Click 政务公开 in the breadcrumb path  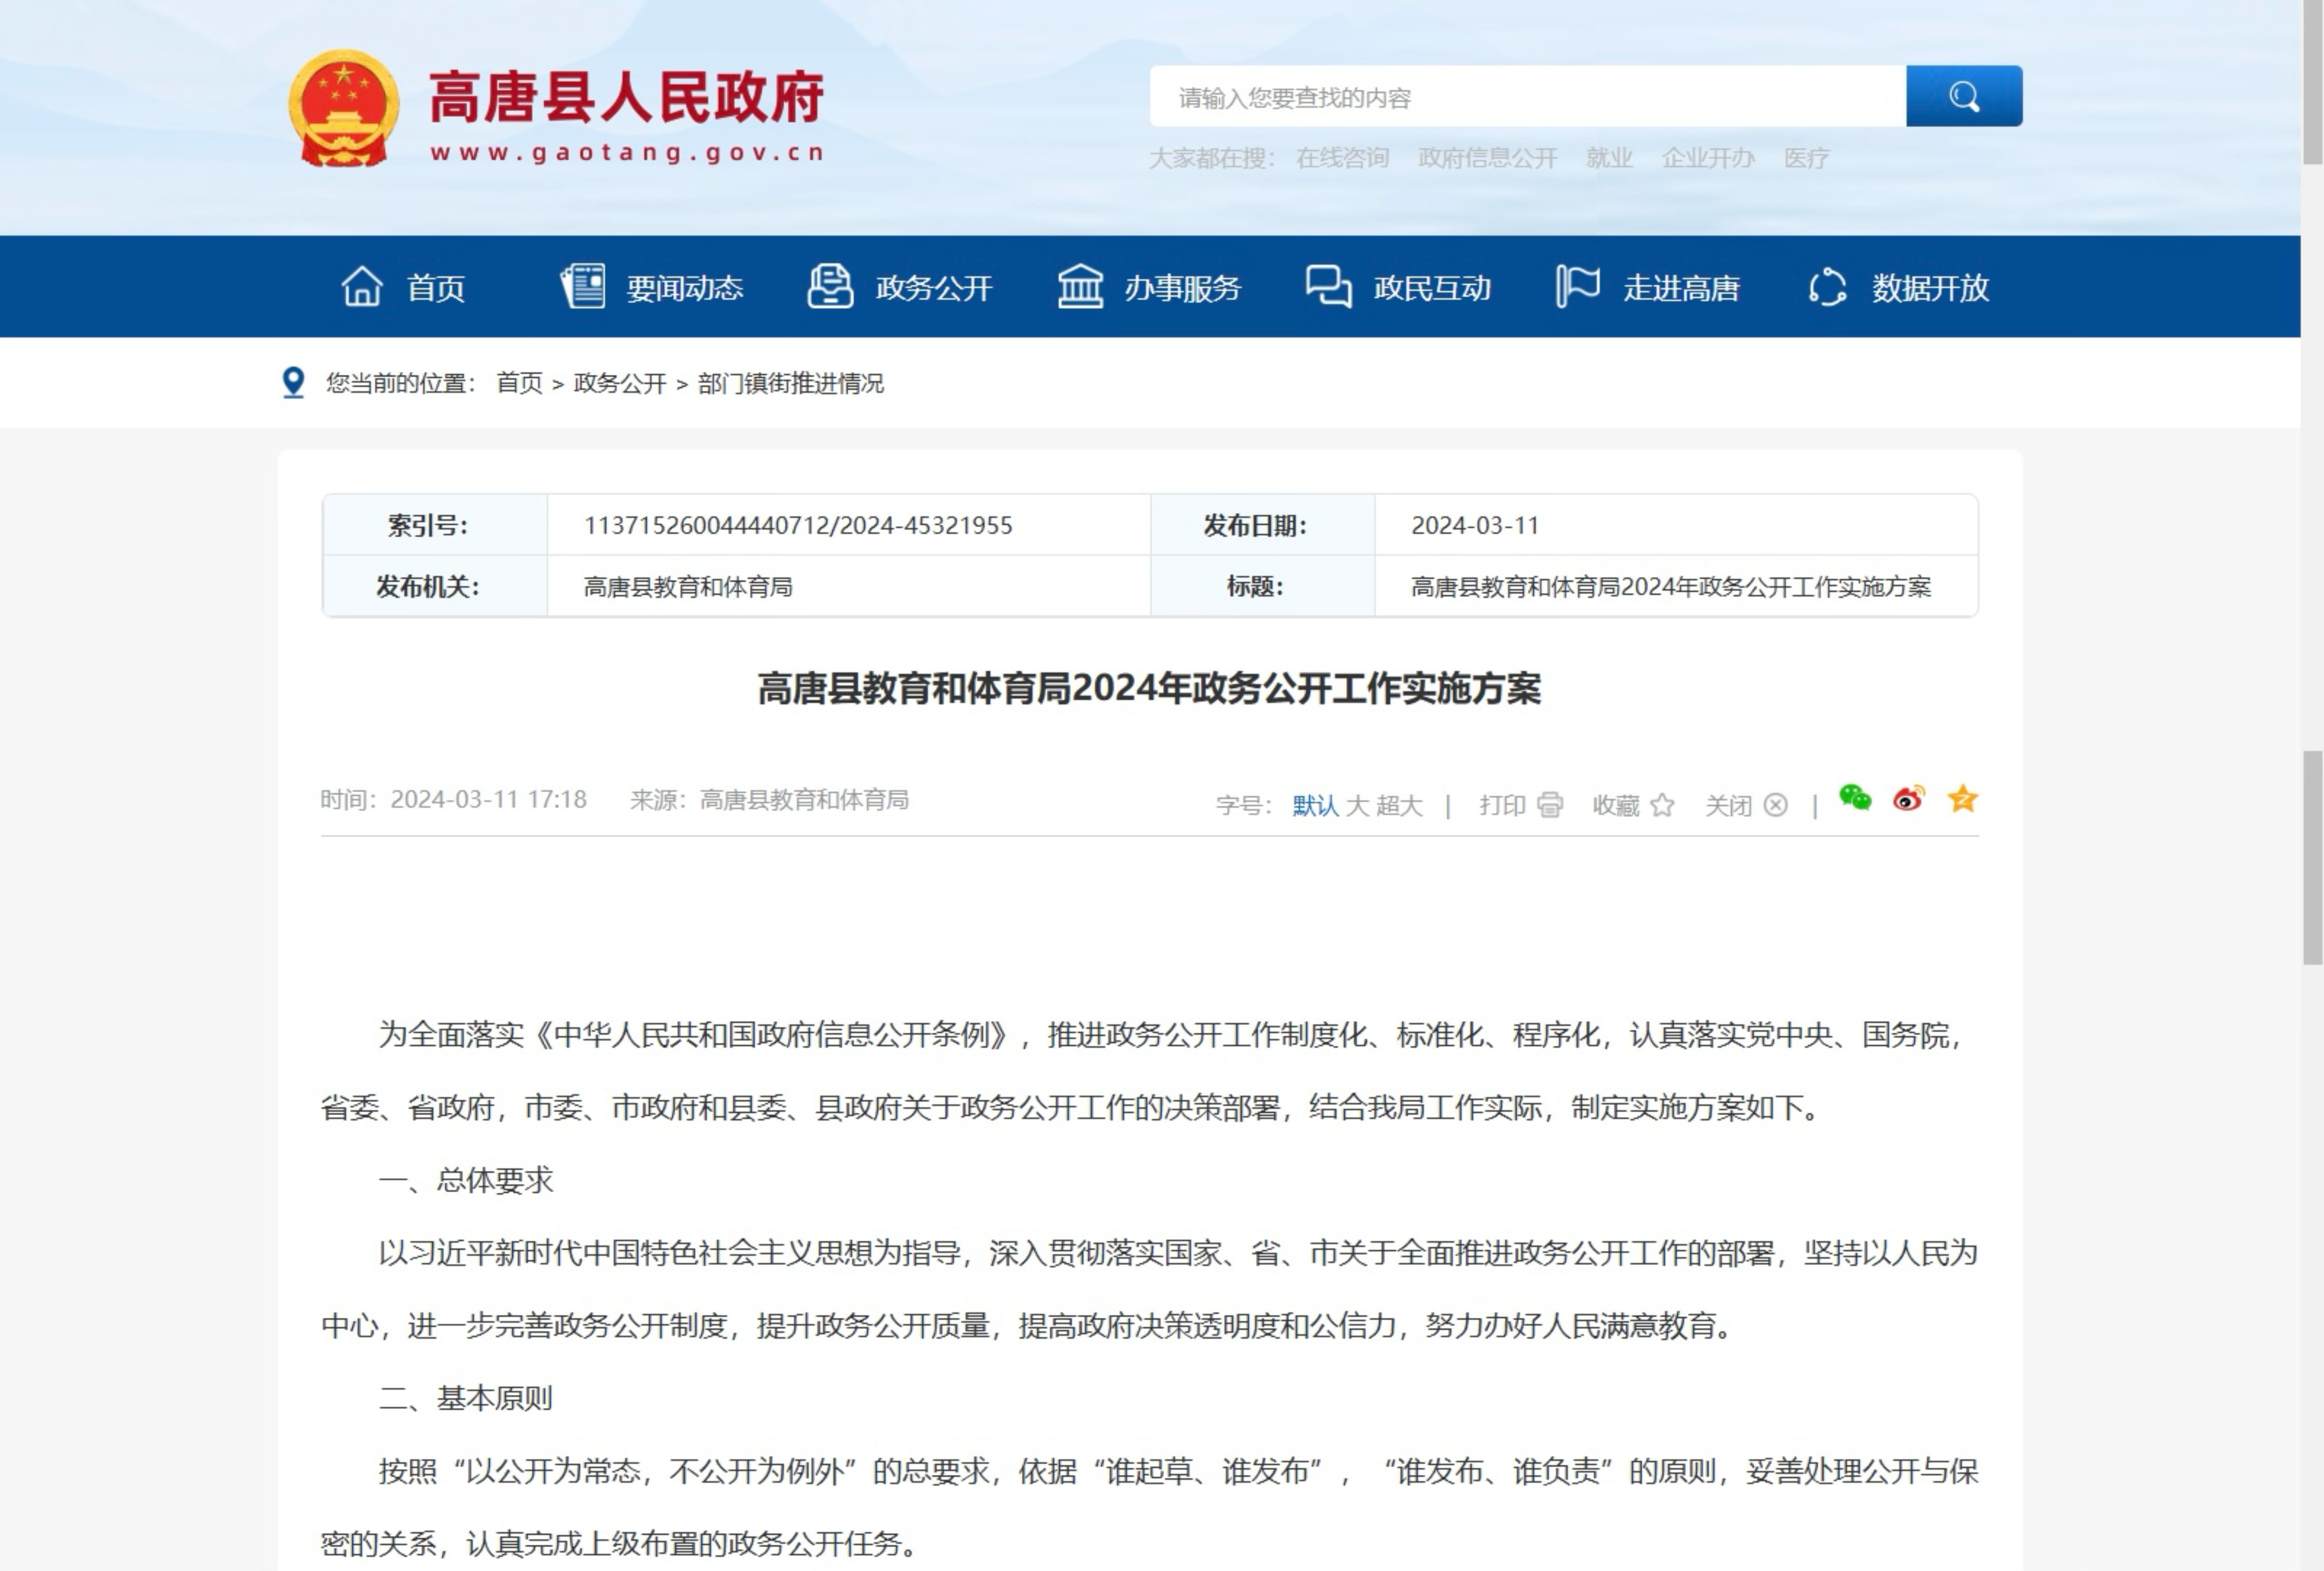[620, 383]
